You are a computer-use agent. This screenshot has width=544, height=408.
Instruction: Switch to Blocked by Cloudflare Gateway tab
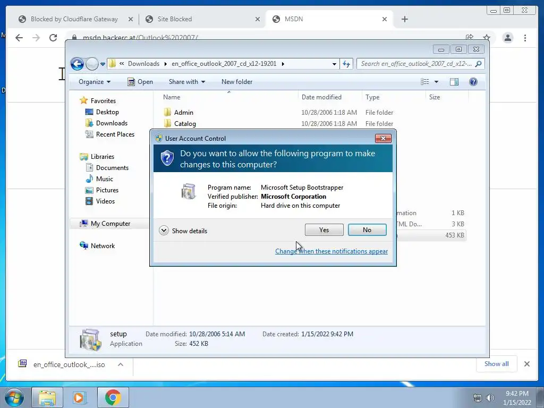(x=74, y=19)
